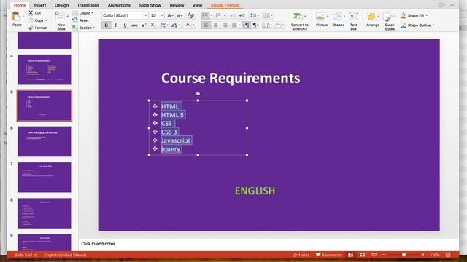
Task: Set left-to-right text direction
Action: [246, 25]
